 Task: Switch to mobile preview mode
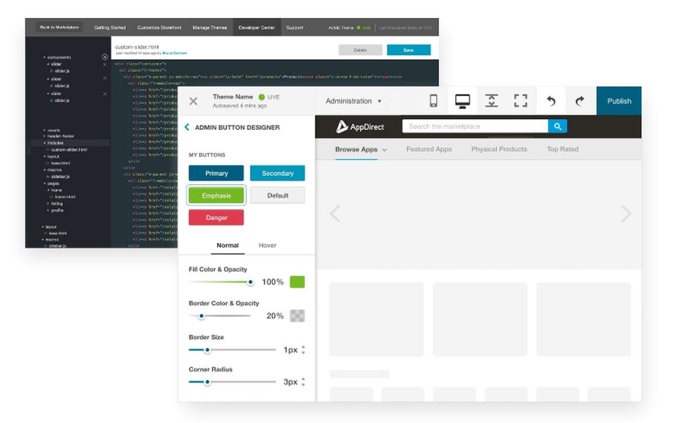(x=433, y=100)
